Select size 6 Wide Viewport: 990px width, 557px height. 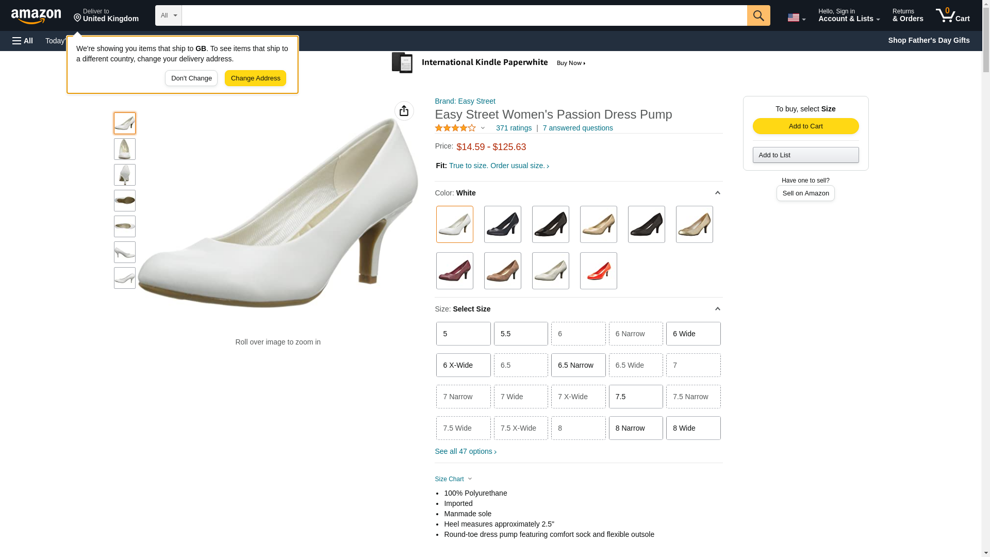coord(693,334)
